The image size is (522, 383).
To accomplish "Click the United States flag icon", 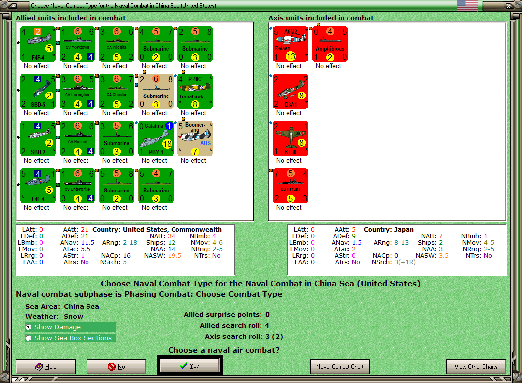I will tap(467, 5).
